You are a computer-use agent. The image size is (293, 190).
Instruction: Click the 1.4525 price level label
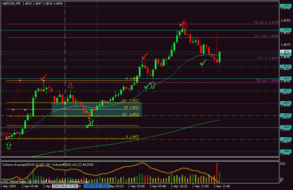[285, 115]
